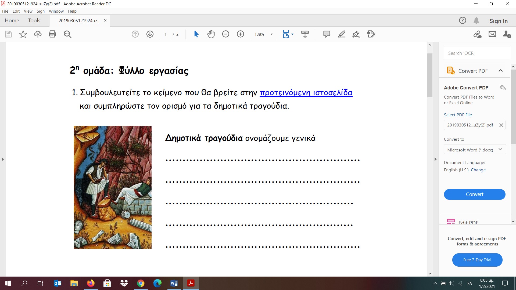Viewport: 516px width, 290px height.
Task: Upload file to cloud icon
Action: (38, 34)
